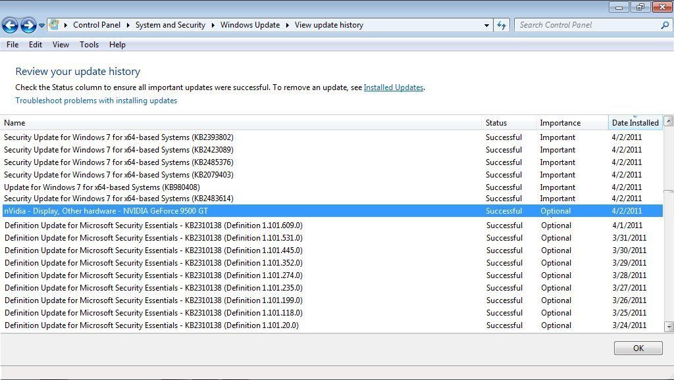Select Definition 1.101.274.0 update row
Screen dimensions: 674x380
pyautogui.click(x=331, y=275)
